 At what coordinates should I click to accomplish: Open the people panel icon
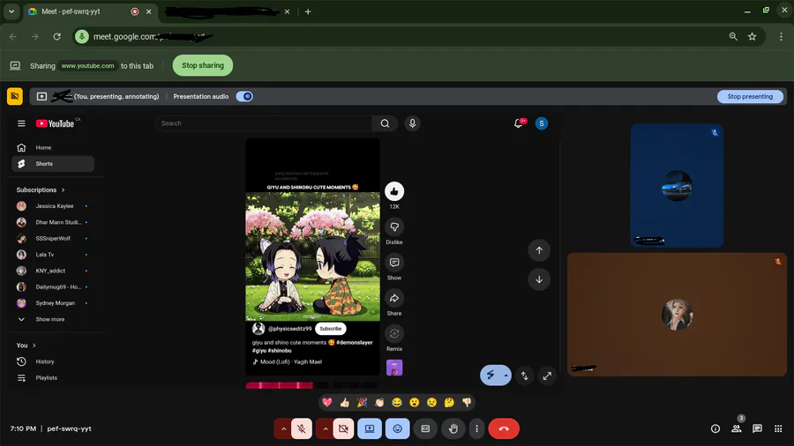[737, 428]
